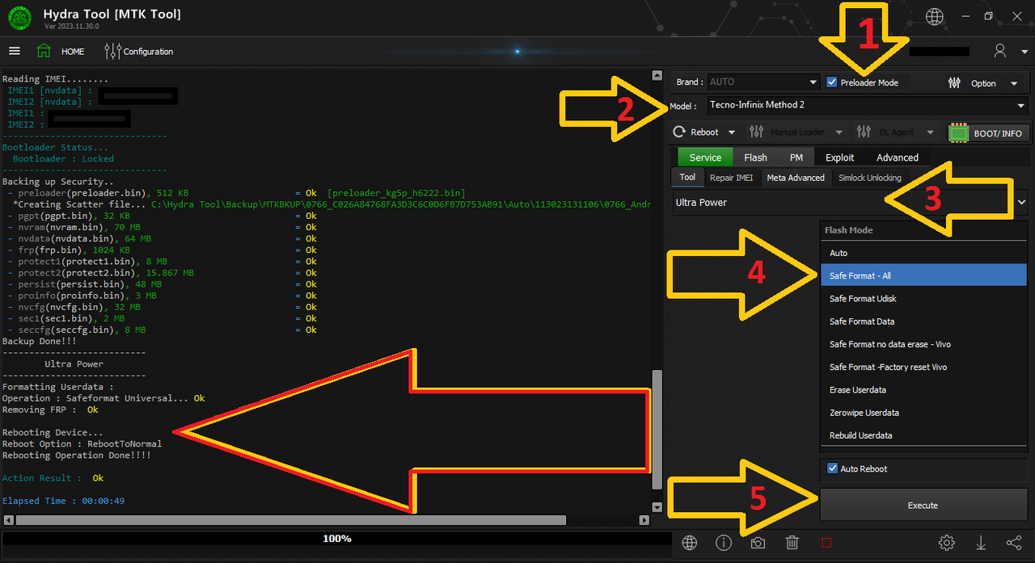Open the Option settings button
This screenshot has height=563, width=1035.
pyautogui.click(x=973, y=83)
